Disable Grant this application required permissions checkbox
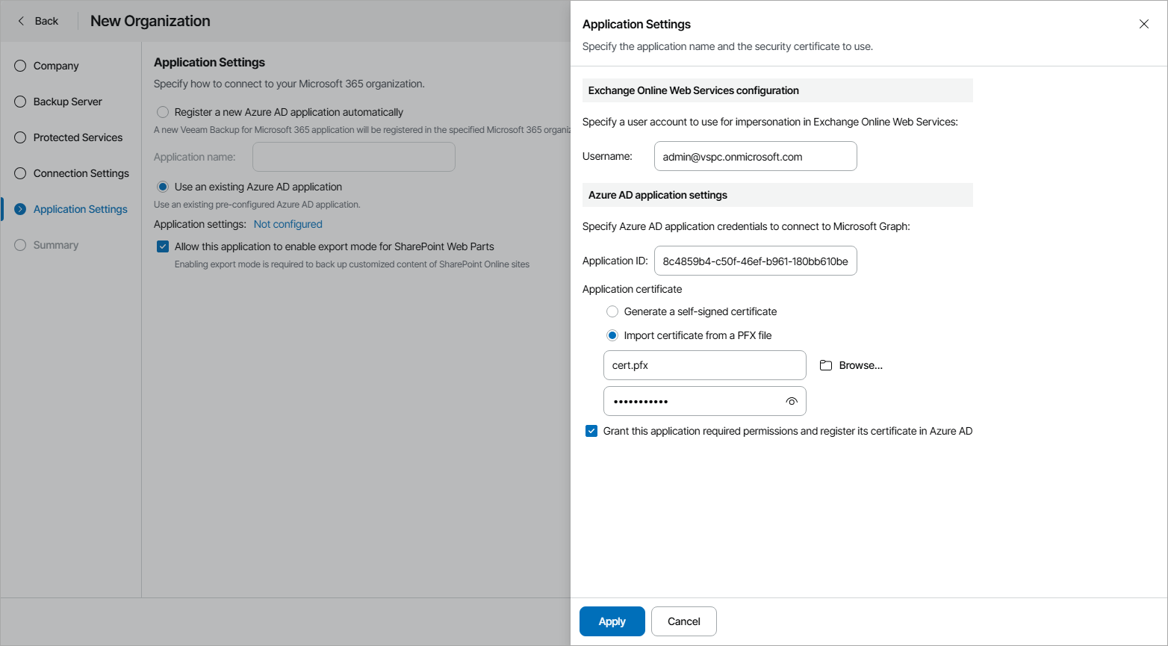Image resolution: width=1168 pixels, height=646 pixels. [x=591, y=431]
